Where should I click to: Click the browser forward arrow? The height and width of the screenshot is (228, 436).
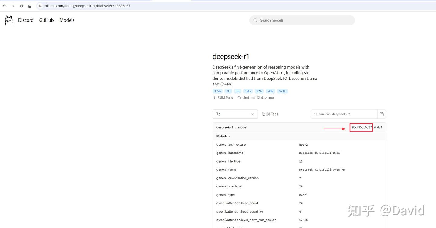[13, 6]
